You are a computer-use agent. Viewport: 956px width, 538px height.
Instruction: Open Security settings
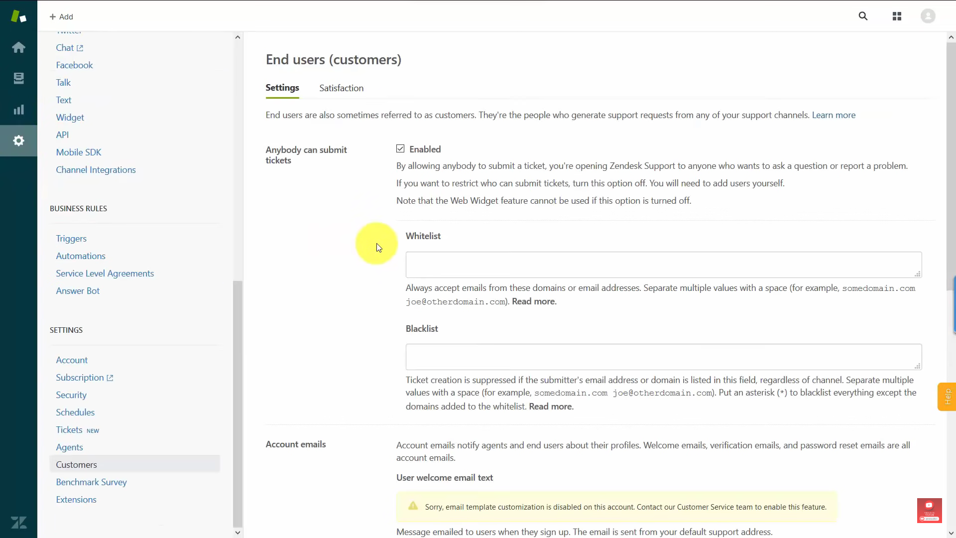point(71,395)
